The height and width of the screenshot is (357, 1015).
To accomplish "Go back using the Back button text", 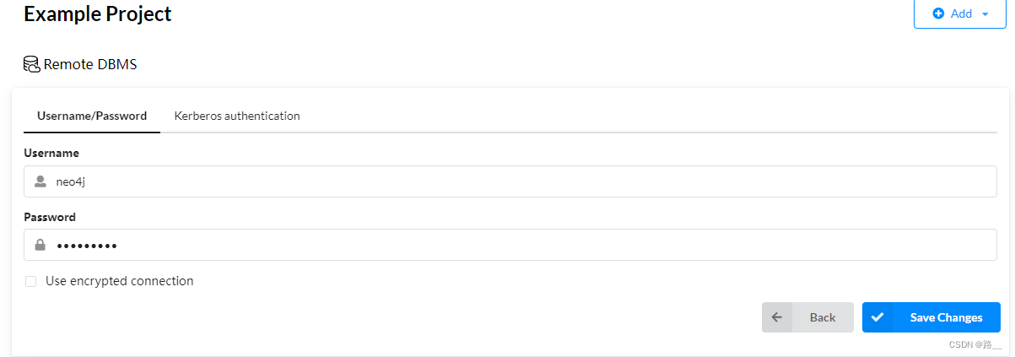I will coord(823,317).
